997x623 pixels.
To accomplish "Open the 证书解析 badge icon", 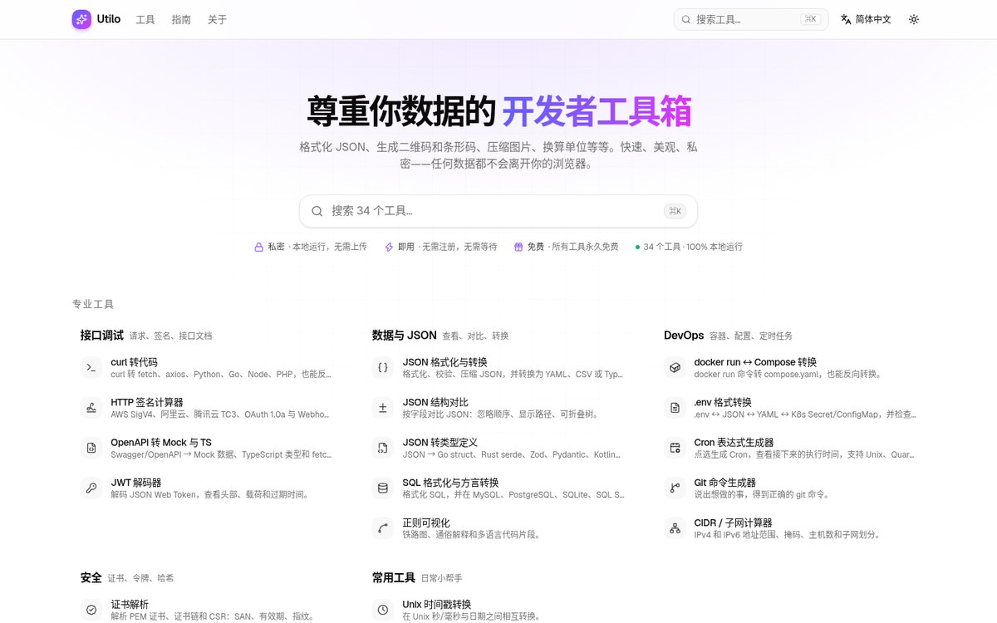I will tap(91, 610).
